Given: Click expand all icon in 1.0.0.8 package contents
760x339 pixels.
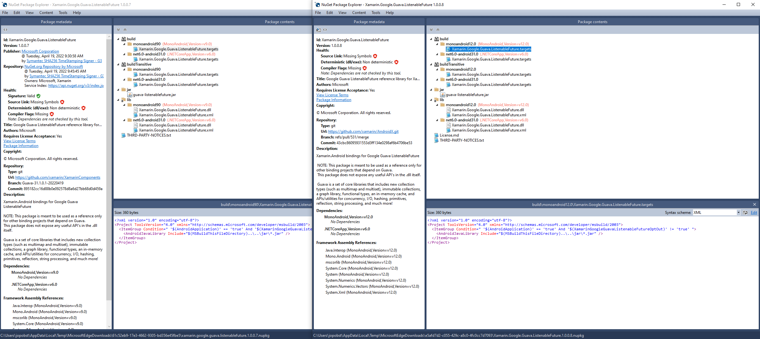Looking at the screenshot, I should [x=431, y=30].
